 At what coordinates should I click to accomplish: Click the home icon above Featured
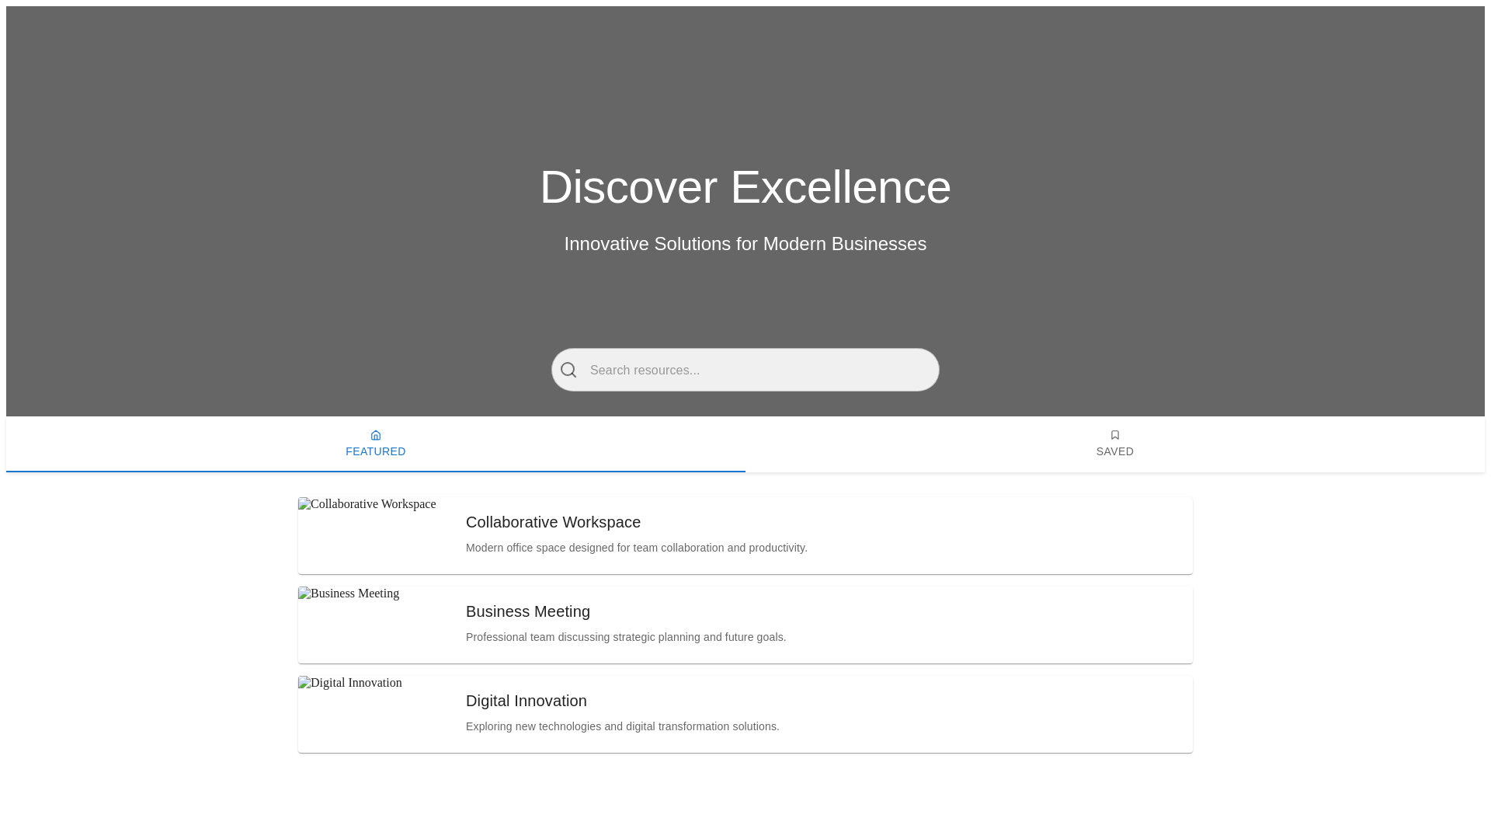coord(376,435)
